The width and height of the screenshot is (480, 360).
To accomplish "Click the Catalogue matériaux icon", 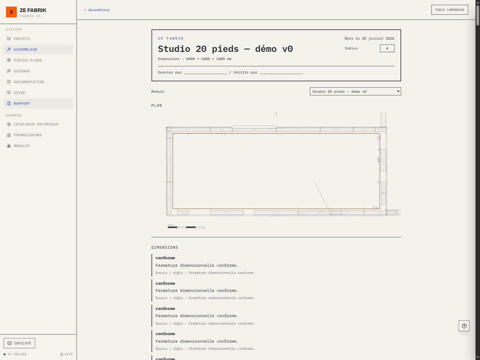I will coord(9,124).
